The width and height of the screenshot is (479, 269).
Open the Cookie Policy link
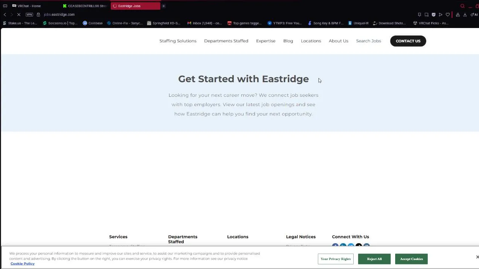coord(22,264)
